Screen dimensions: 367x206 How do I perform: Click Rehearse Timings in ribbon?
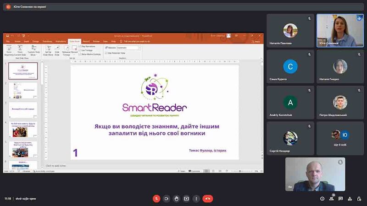pyautogui.click(x=67, y=51)
